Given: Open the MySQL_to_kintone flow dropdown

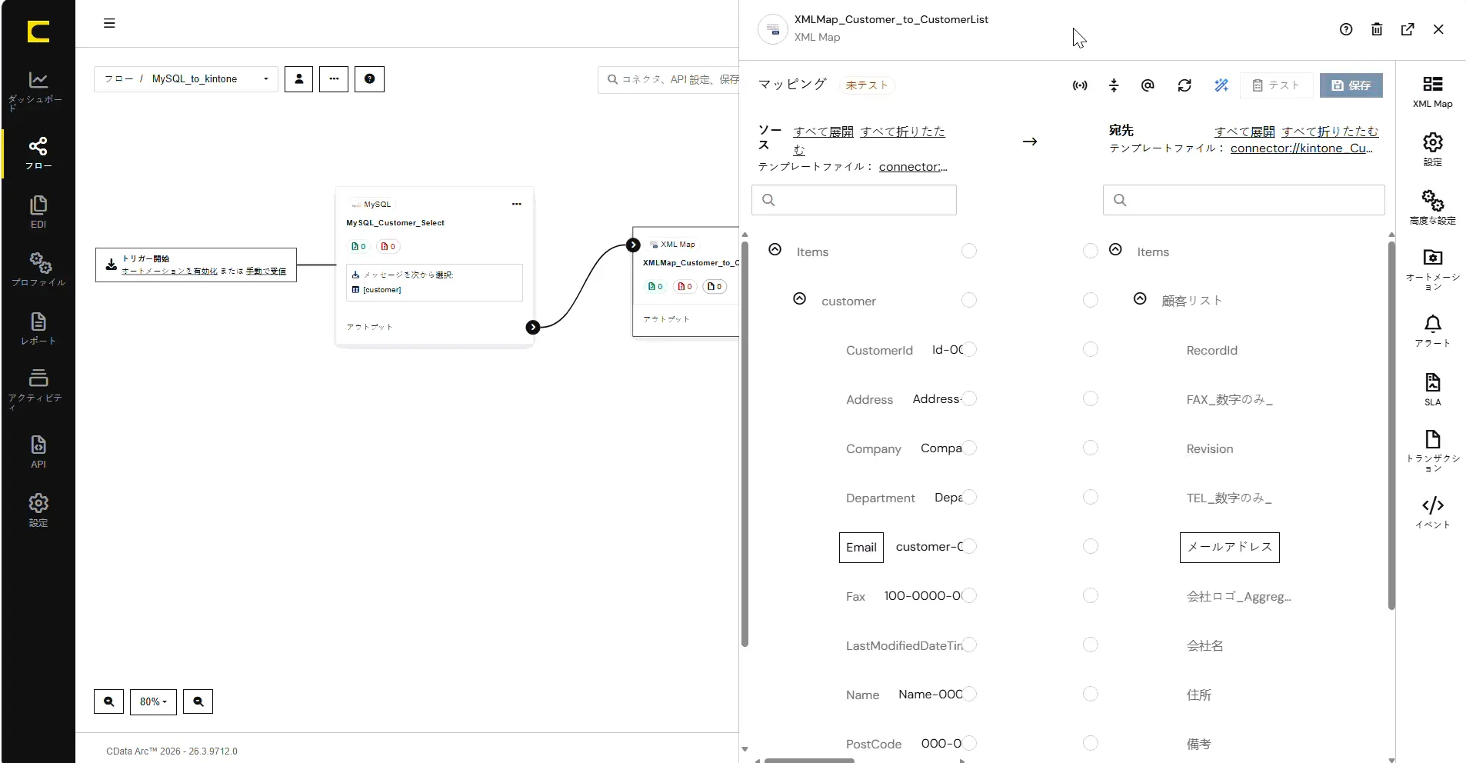Looking at the screenshot, I should (x=186, y=78).
